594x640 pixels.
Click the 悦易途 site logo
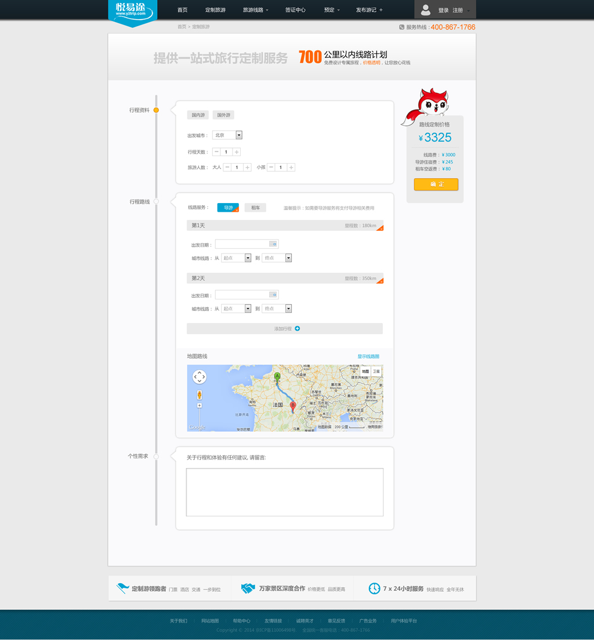pos(133,12)
